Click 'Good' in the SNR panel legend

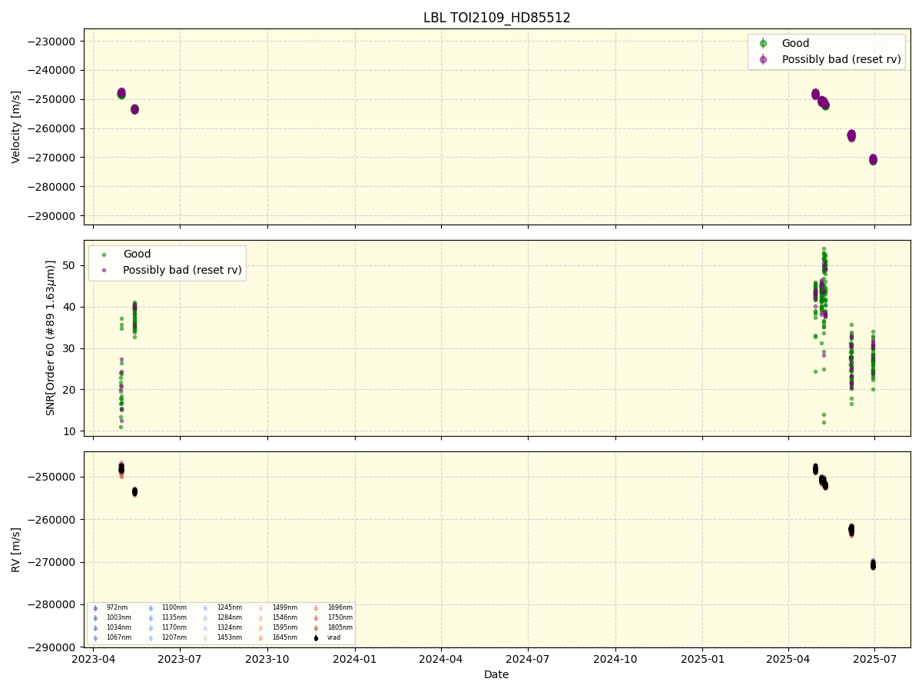137,255
